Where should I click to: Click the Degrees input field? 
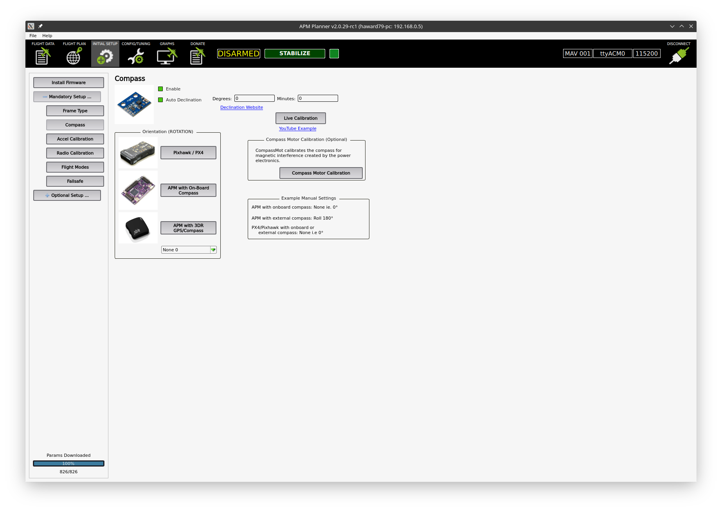pyautogui.click(x=254, y=98)
